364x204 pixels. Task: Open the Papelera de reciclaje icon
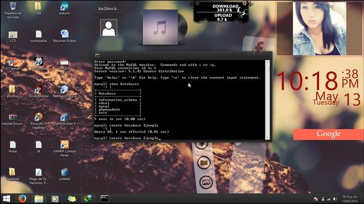pyautogui.click(x=13, y=10)
